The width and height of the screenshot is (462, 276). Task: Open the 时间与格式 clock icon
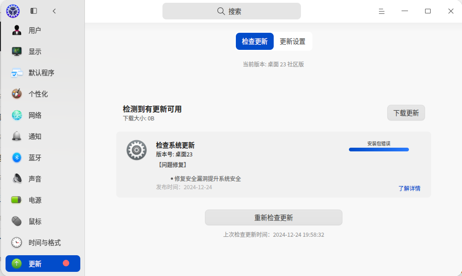pyautogui.click(x=17, y=242)
